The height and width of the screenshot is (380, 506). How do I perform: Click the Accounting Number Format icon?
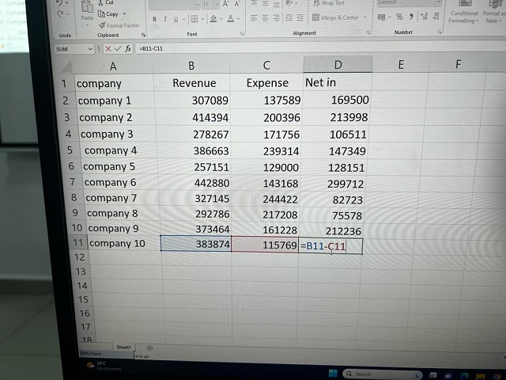[381, 17]
